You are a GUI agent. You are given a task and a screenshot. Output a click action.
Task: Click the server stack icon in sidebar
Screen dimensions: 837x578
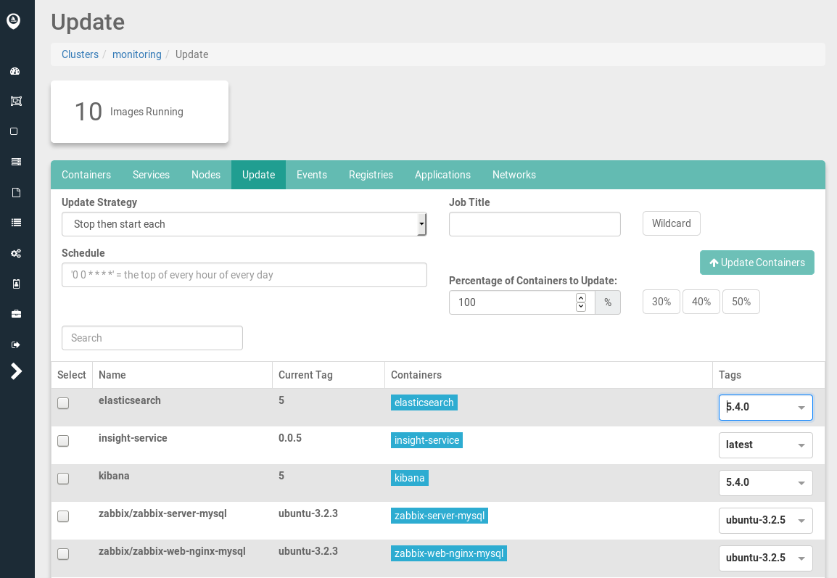[x=15, y=162]
